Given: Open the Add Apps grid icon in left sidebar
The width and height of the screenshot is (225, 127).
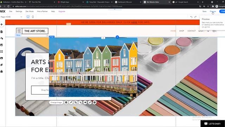Looking at the screenshot, I should click(1, 52).
